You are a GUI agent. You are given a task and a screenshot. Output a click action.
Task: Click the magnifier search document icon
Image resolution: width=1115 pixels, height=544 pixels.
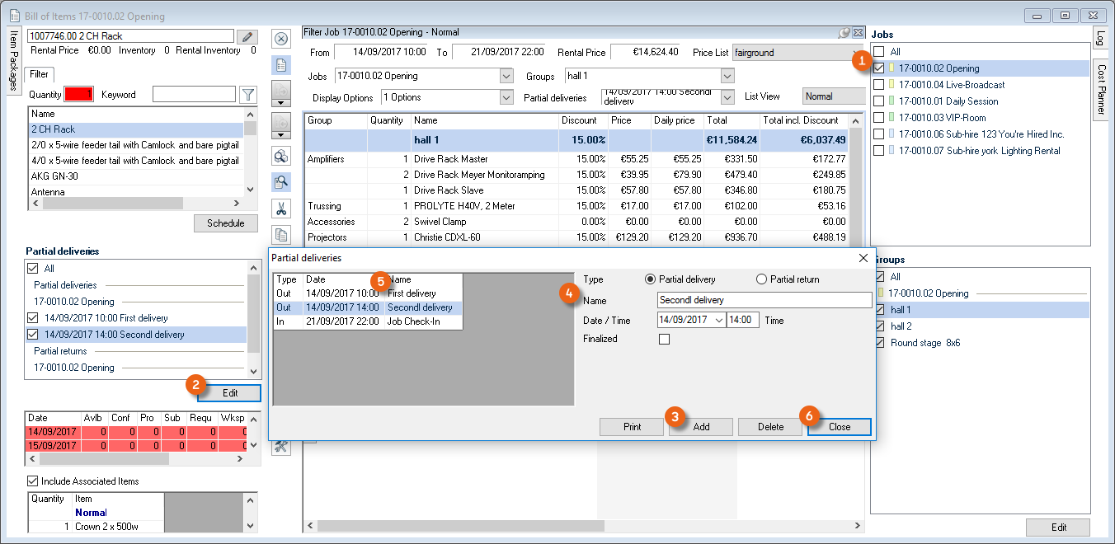(280, 182)
